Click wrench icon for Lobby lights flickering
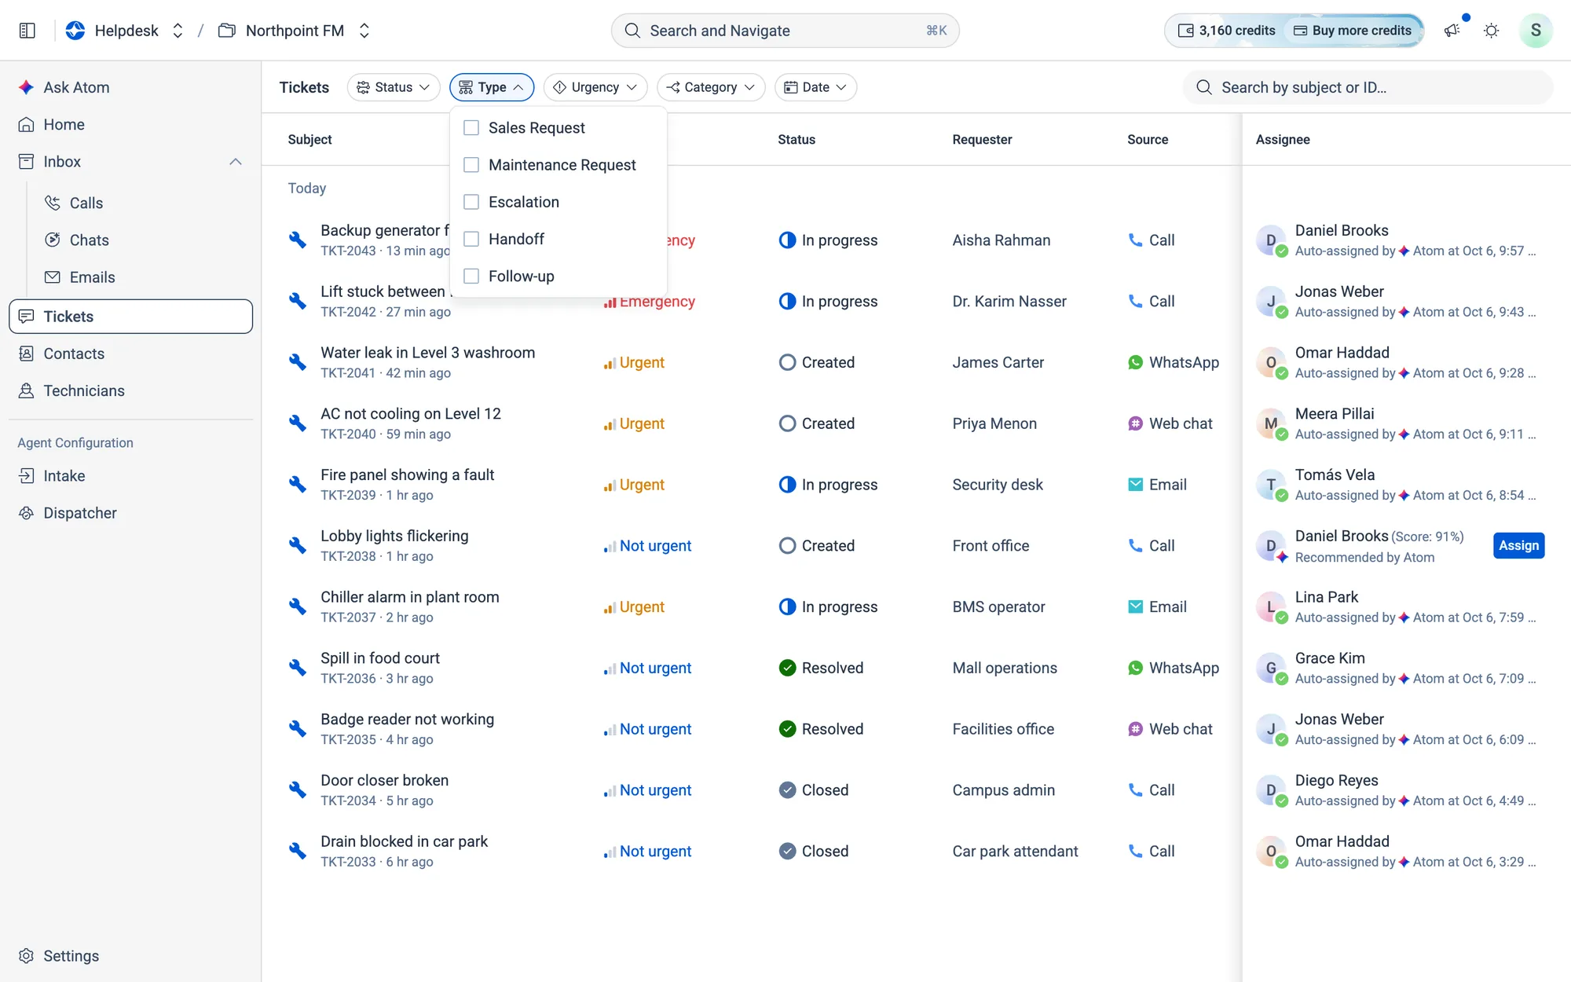Image resolution: width=1571 pixels, height=982 pixels. click(x=298, y=546)
